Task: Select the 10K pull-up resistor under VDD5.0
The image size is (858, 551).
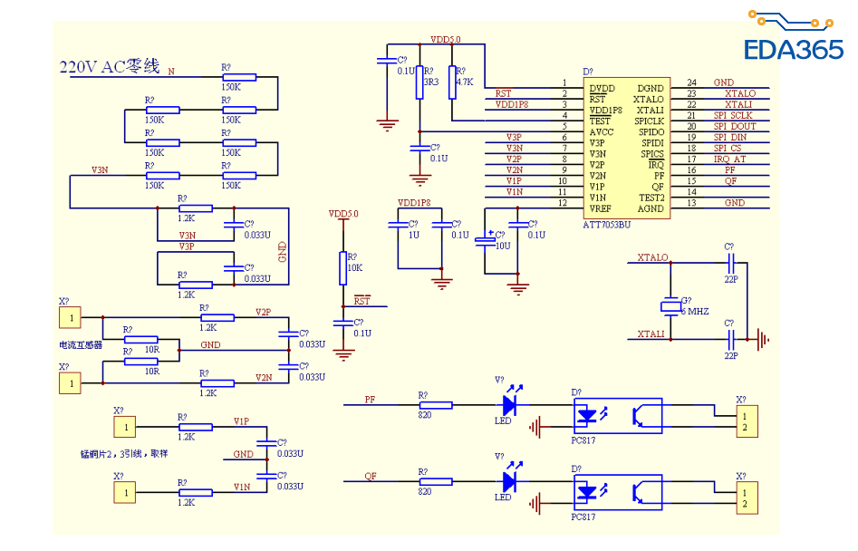Action: [x=343, y=268]
